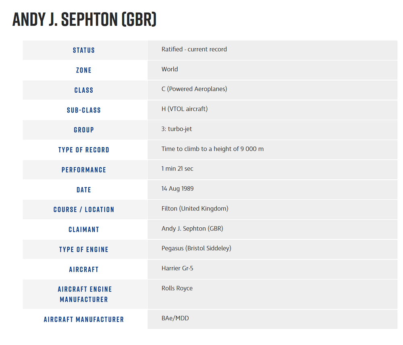
Task: Click the 'Ratified - current record' status value
Action: tap(194, 49)
